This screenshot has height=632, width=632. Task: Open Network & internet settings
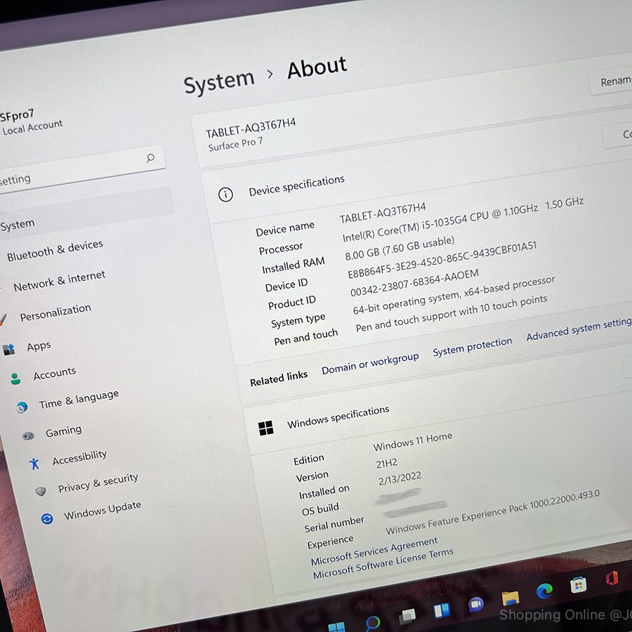[59, 281]
